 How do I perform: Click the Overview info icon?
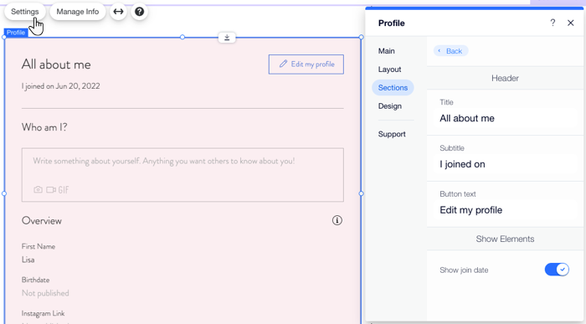[x=337, y=220]
